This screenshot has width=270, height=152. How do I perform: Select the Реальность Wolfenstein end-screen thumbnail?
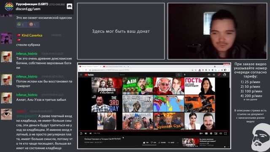click(x=107, y=86)
